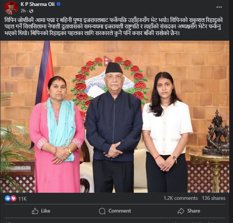Click the red heart reaction icon
The width and height of the screenshot is (233, 223).
pos(13,198)
